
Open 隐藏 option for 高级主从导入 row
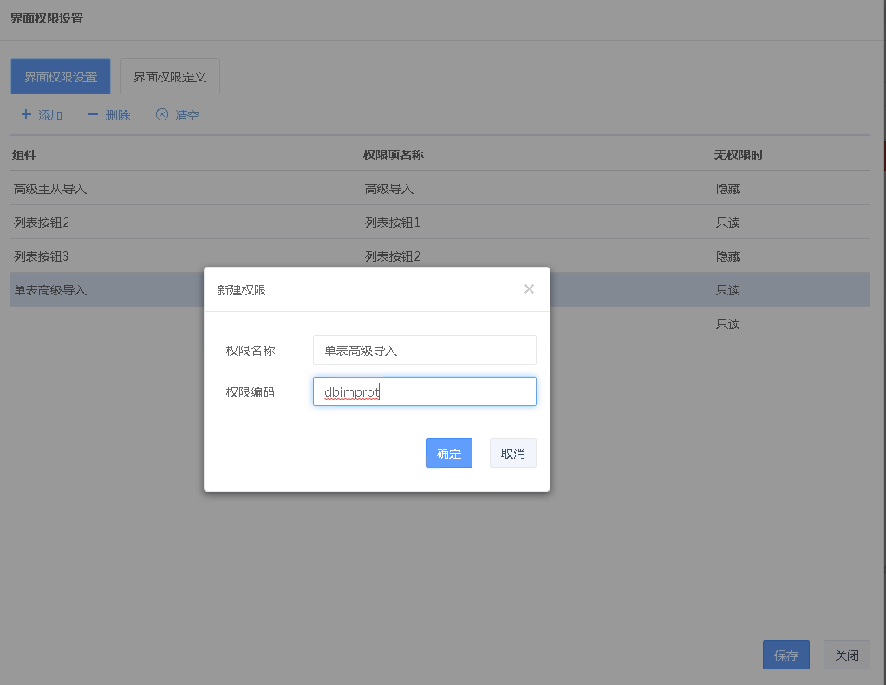tap(727, 188)
